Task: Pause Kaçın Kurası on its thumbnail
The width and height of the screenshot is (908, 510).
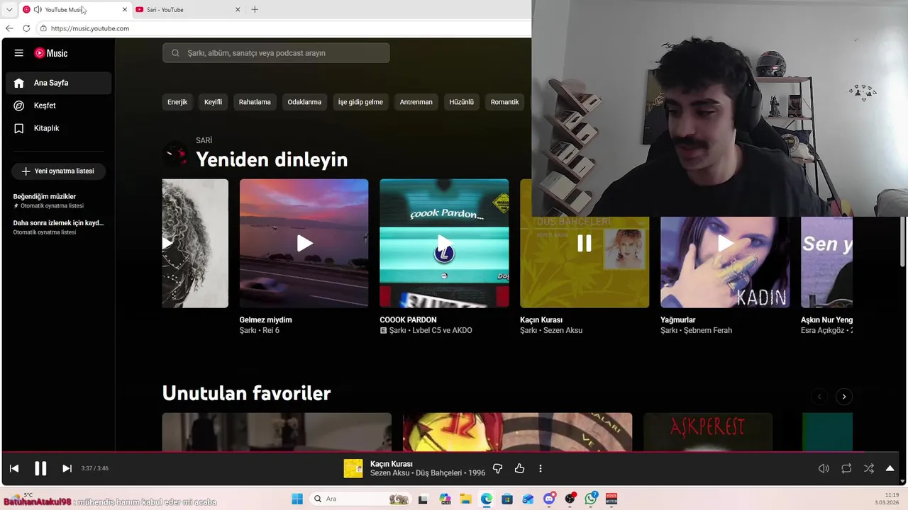Action: [x=585, y=243]
